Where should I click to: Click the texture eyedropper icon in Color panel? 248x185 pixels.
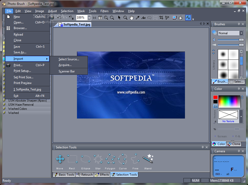(215, 122)
